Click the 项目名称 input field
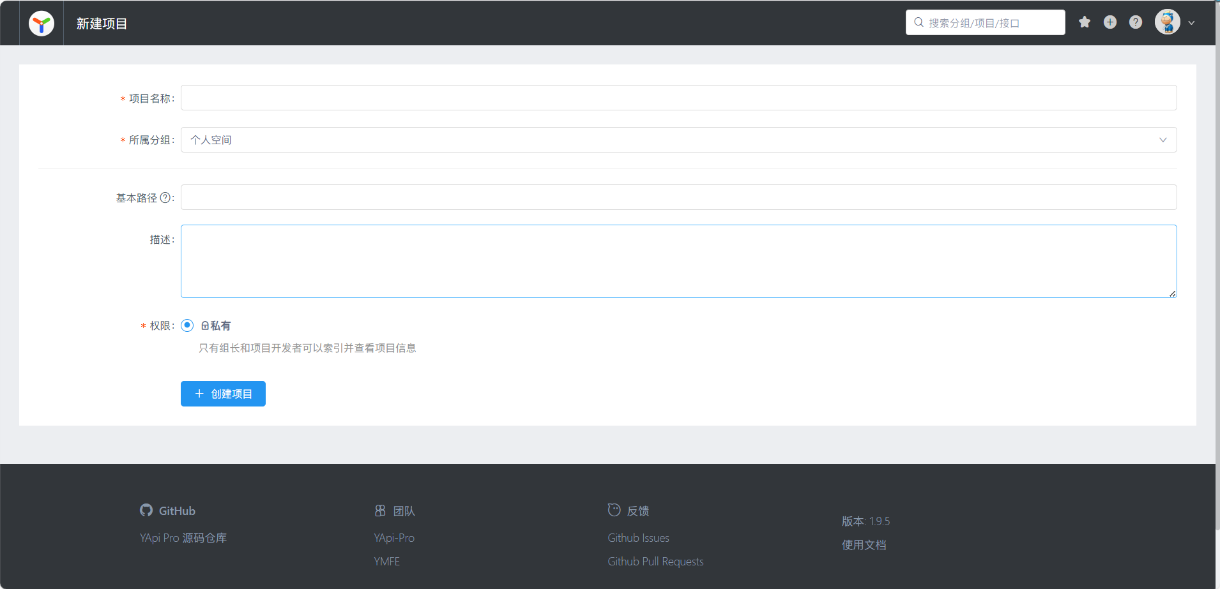Image resolution: width=1220 pixels, height=589 pixels. click(678, 98)
